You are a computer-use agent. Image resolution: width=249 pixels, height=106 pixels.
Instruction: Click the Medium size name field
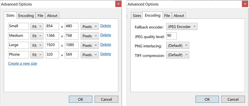click(x=18, y=36)
